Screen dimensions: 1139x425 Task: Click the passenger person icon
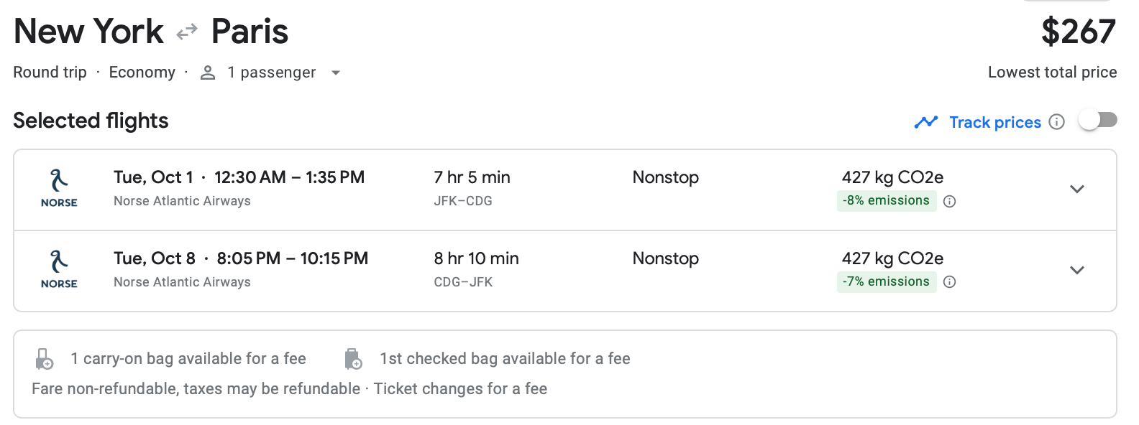pos(208,73)
